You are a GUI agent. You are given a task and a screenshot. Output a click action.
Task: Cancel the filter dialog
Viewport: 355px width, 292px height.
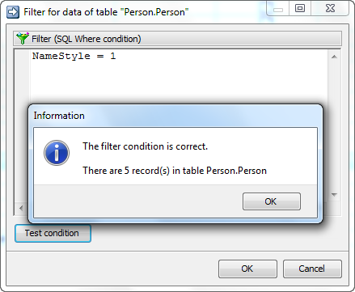312,269
